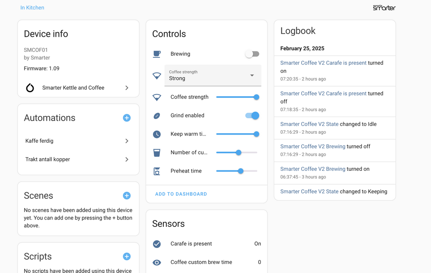Screen dimensions: 431x273
Task: Open the Trakt antall kopper automation
Action: pyautogui.click(x=78, y=160)
